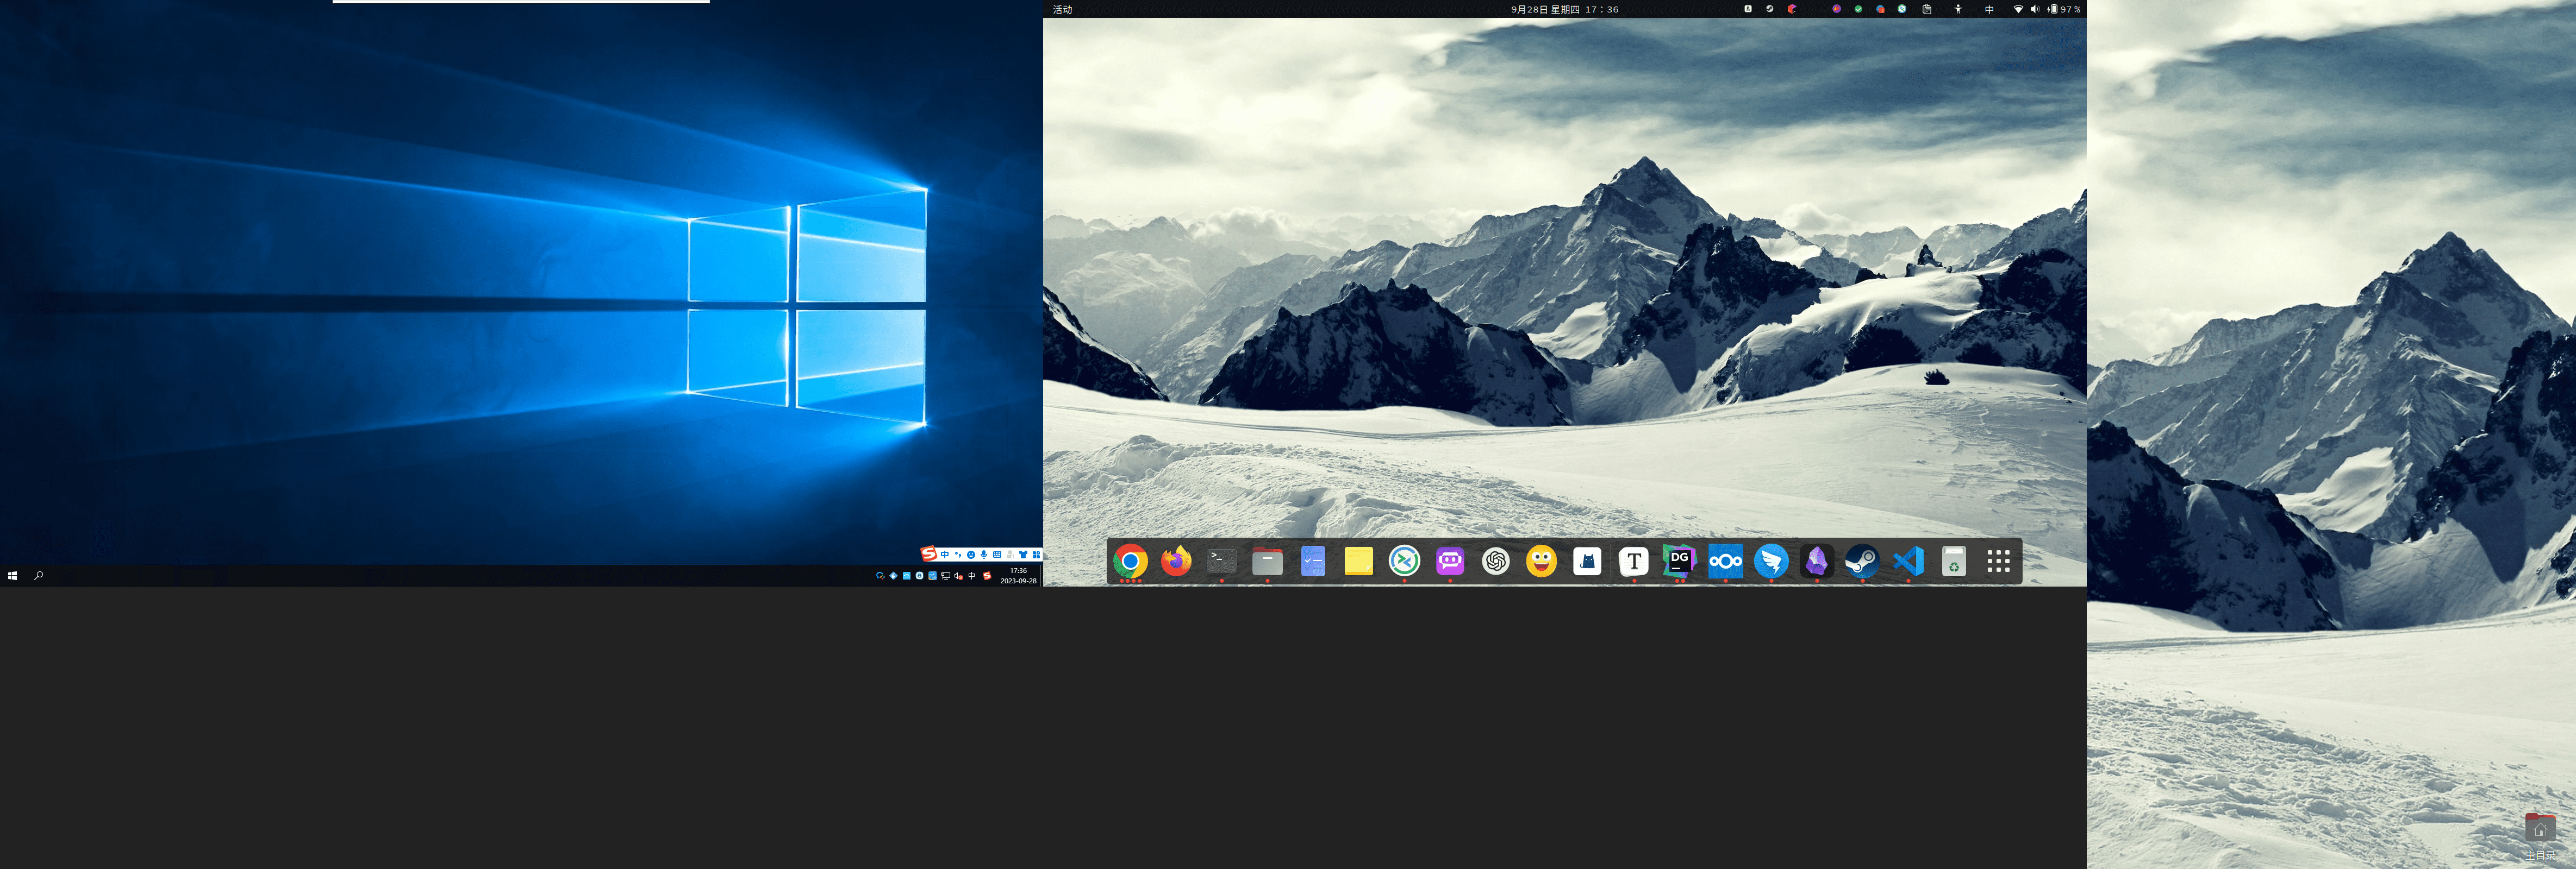Show all applications grid in dock
Screen dimensions: 2576x869
(1998, 562)
